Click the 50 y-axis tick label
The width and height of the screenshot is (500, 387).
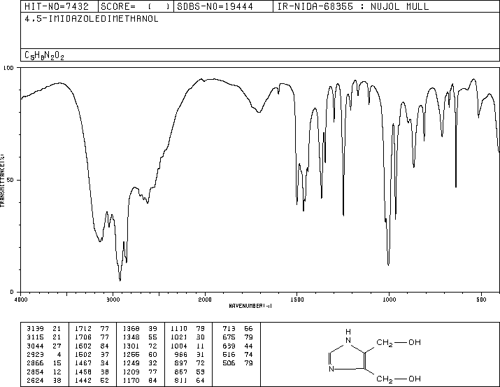click(10, 180)
